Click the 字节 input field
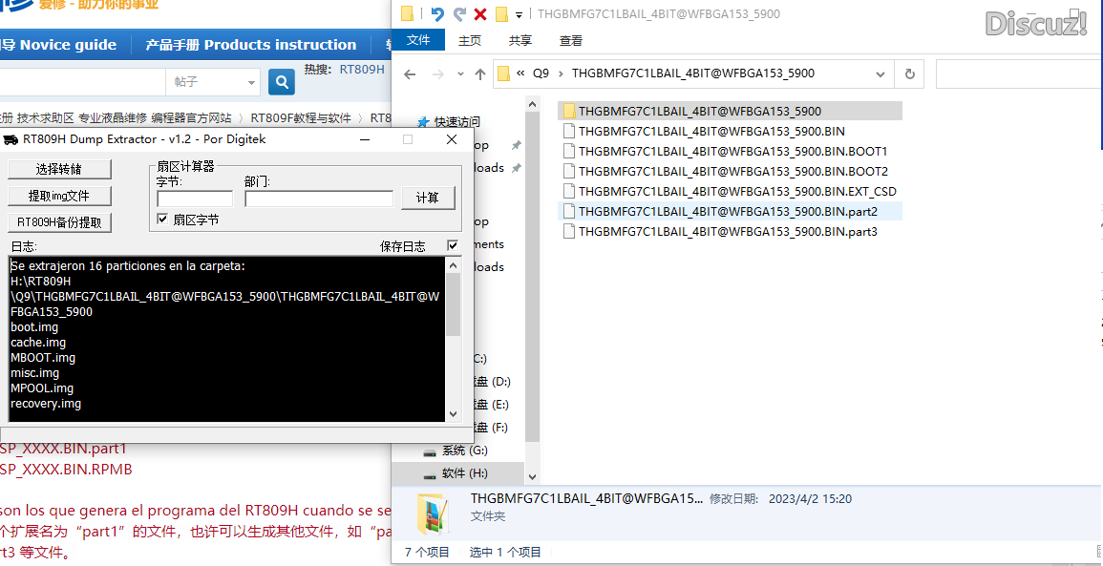 (x=195, y=199)
